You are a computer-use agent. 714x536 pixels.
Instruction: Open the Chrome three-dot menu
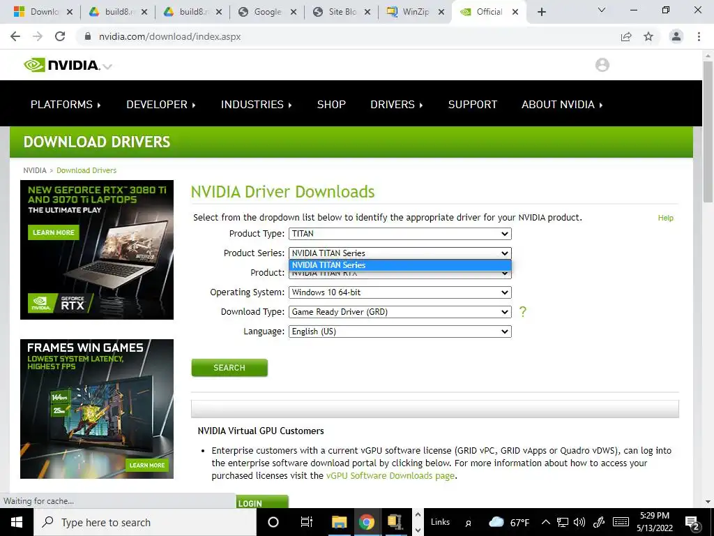click(699, 36)
